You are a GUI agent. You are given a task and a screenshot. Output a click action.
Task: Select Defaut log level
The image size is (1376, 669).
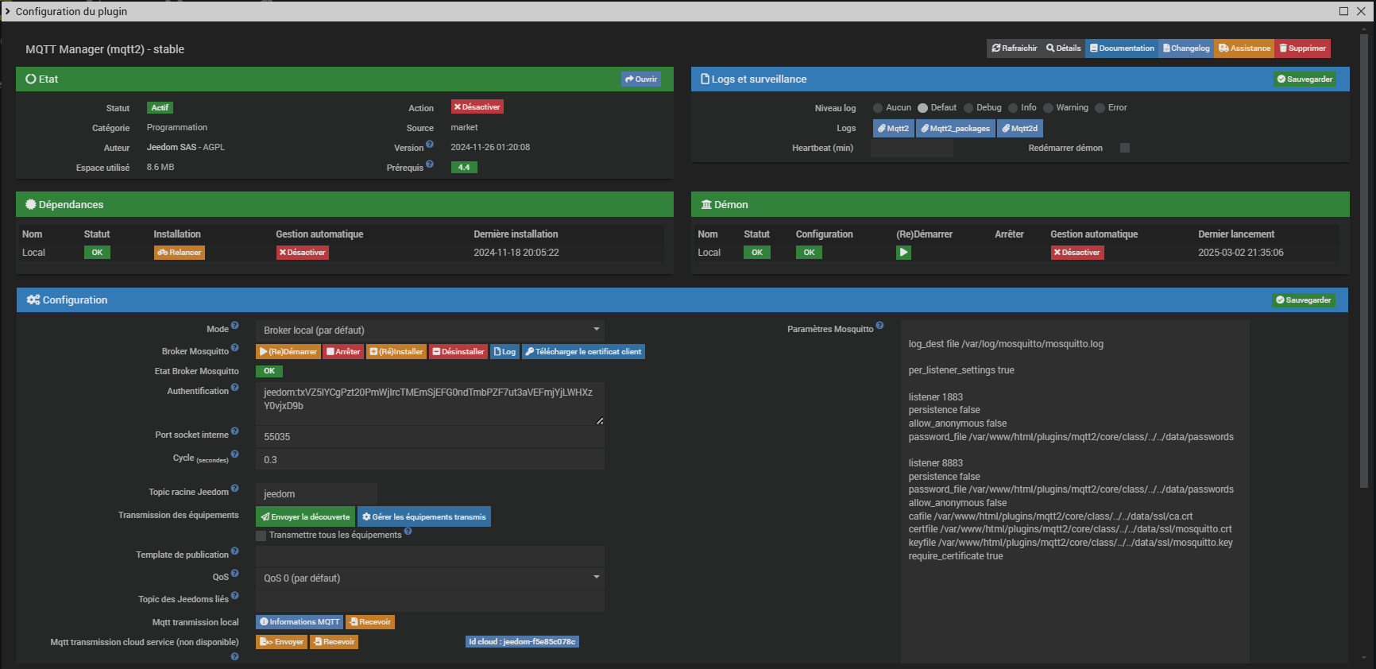tap(922, 108)
